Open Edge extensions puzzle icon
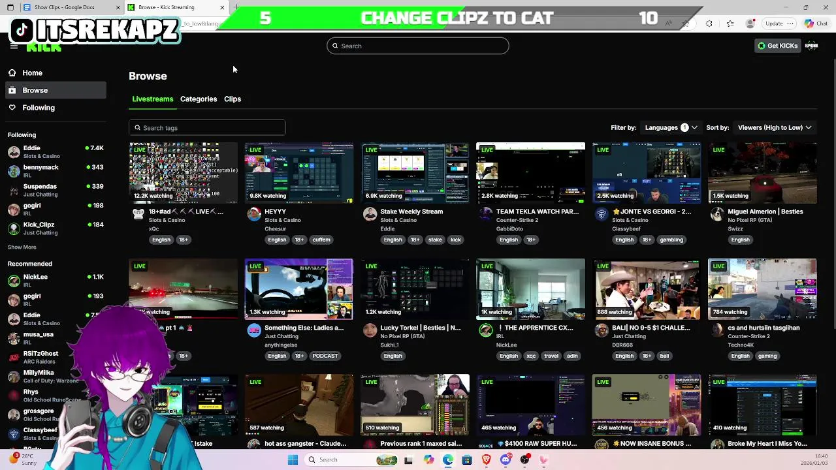Image resolution: width=836 pixels, height=470 pixels. (709, 23)
